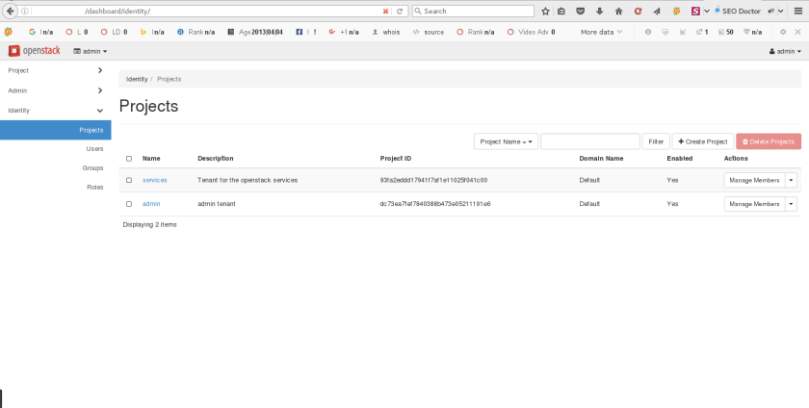This screenshot has width=809, height=408.
Task: Click Manage Members for admin project
Action: point(754,204)
